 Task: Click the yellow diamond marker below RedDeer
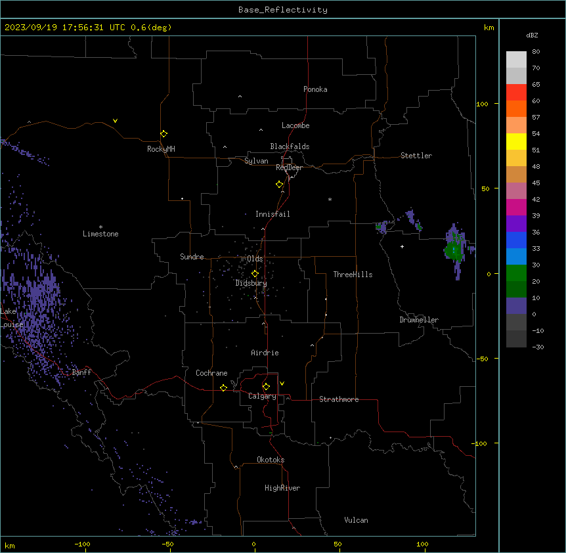click(x=280, y=184)
